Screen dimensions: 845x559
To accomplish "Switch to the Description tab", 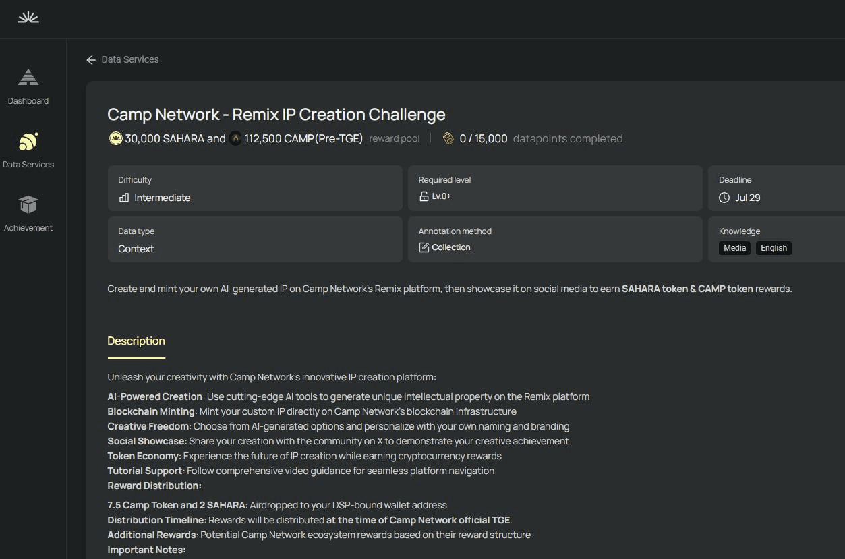I will click(136, 341).
